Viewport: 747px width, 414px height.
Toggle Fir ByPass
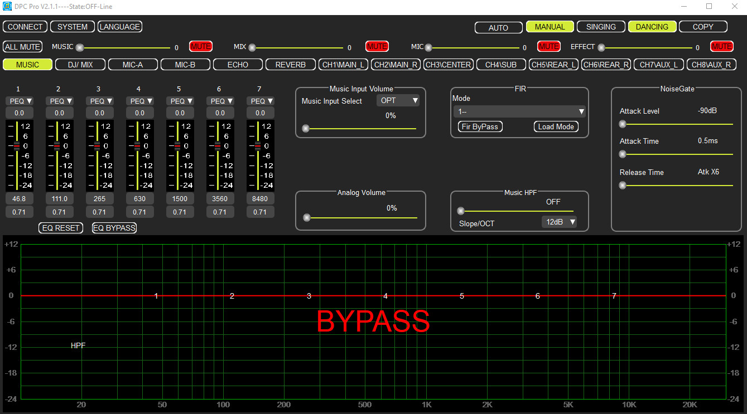pos(480,126)
